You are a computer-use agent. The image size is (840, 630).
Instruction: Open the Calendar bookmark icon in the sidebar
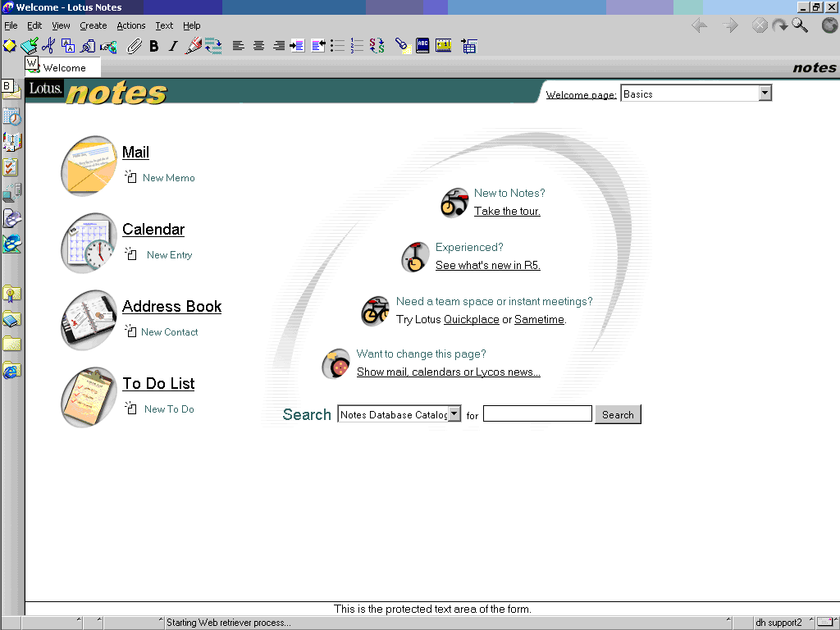10,116
